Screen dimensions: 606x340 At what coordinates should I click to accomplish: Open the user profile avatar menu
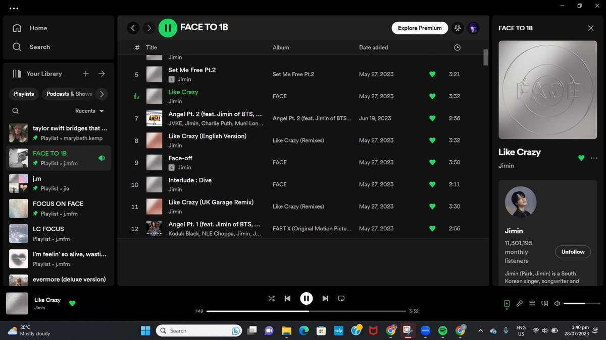pyautogui.click(x=473, y=28)
